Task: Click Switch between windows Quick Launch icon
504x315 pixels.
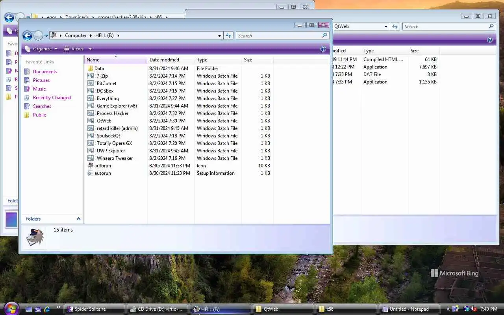Action: [x=38, y=309]
